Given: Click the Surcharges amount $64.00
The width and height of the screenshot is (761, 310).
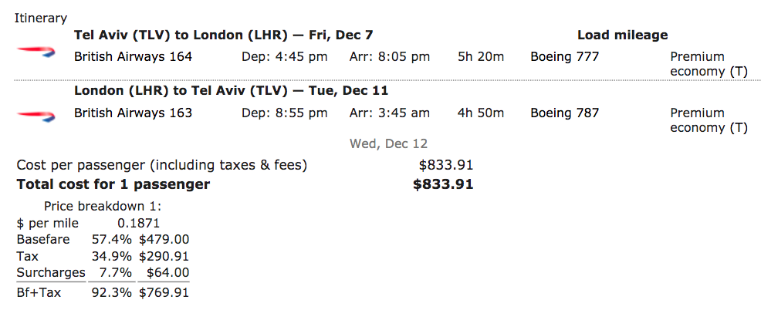Looking at the screenshot, I should 168,272.
